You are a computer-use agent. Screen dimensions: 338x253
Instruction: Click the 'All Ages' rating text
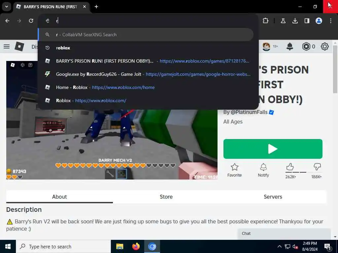click(233, 122)
